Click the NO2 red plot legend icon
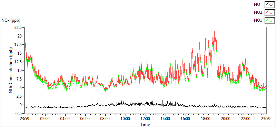Image resolution: width=276 pixels, height=127 pixels. (269, 12)
